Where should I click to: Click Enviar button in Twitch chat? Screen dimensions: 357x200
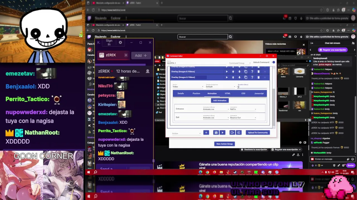(x=351, y=165)
